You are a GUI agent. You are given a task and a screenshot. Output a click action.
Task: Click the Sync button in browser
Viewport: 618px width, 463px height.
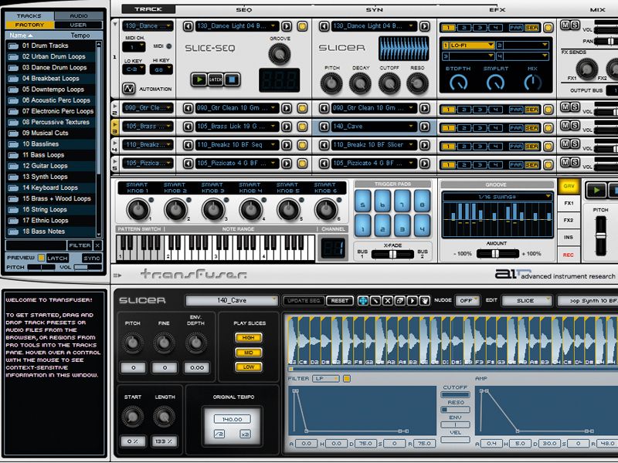[x=92, y=259]
